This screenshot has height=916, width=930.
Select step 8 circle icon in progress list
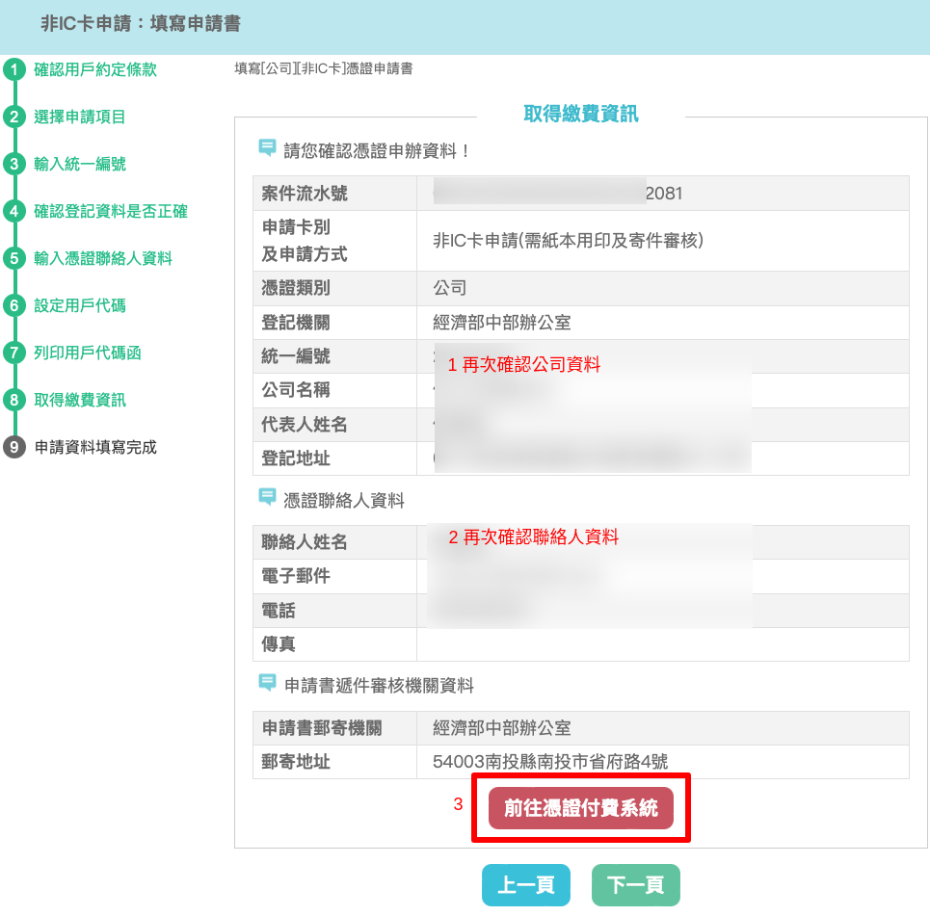[x=14, y=400]
